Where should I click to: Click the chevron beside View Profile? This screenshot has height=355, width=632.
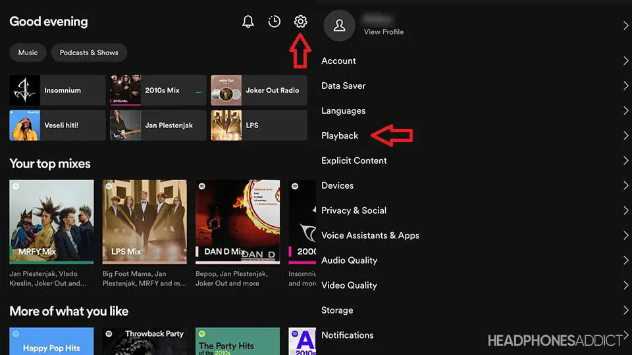point(625,26)
